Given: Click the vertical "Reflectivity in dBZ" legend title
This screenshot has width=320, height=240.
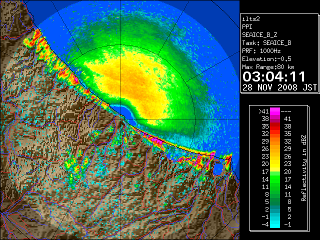Looking at the screenshot, I should coord(303,168).
